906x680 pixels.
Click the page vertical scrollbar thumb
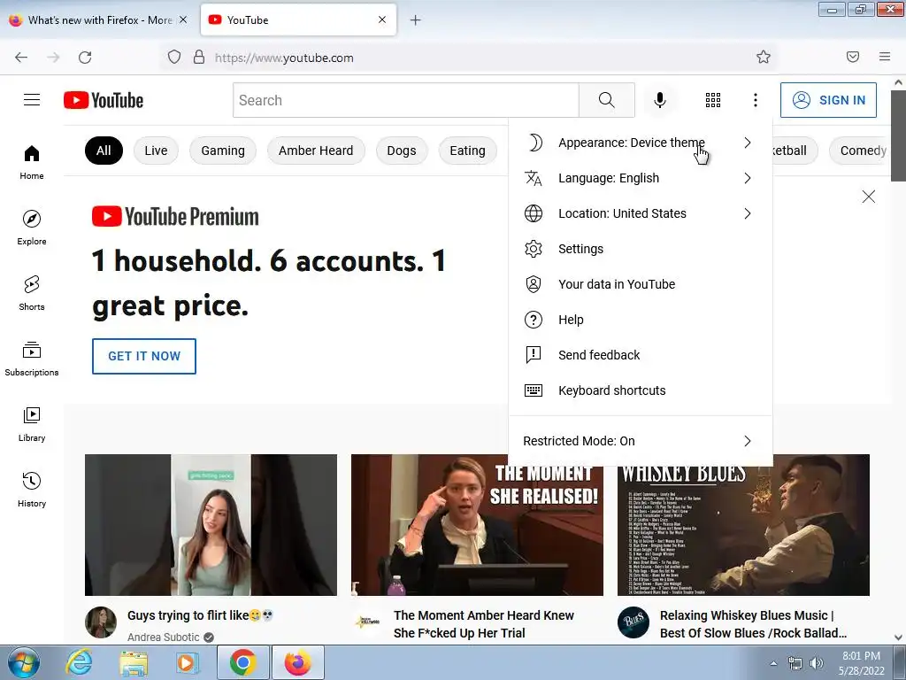[x=898, y=135]
